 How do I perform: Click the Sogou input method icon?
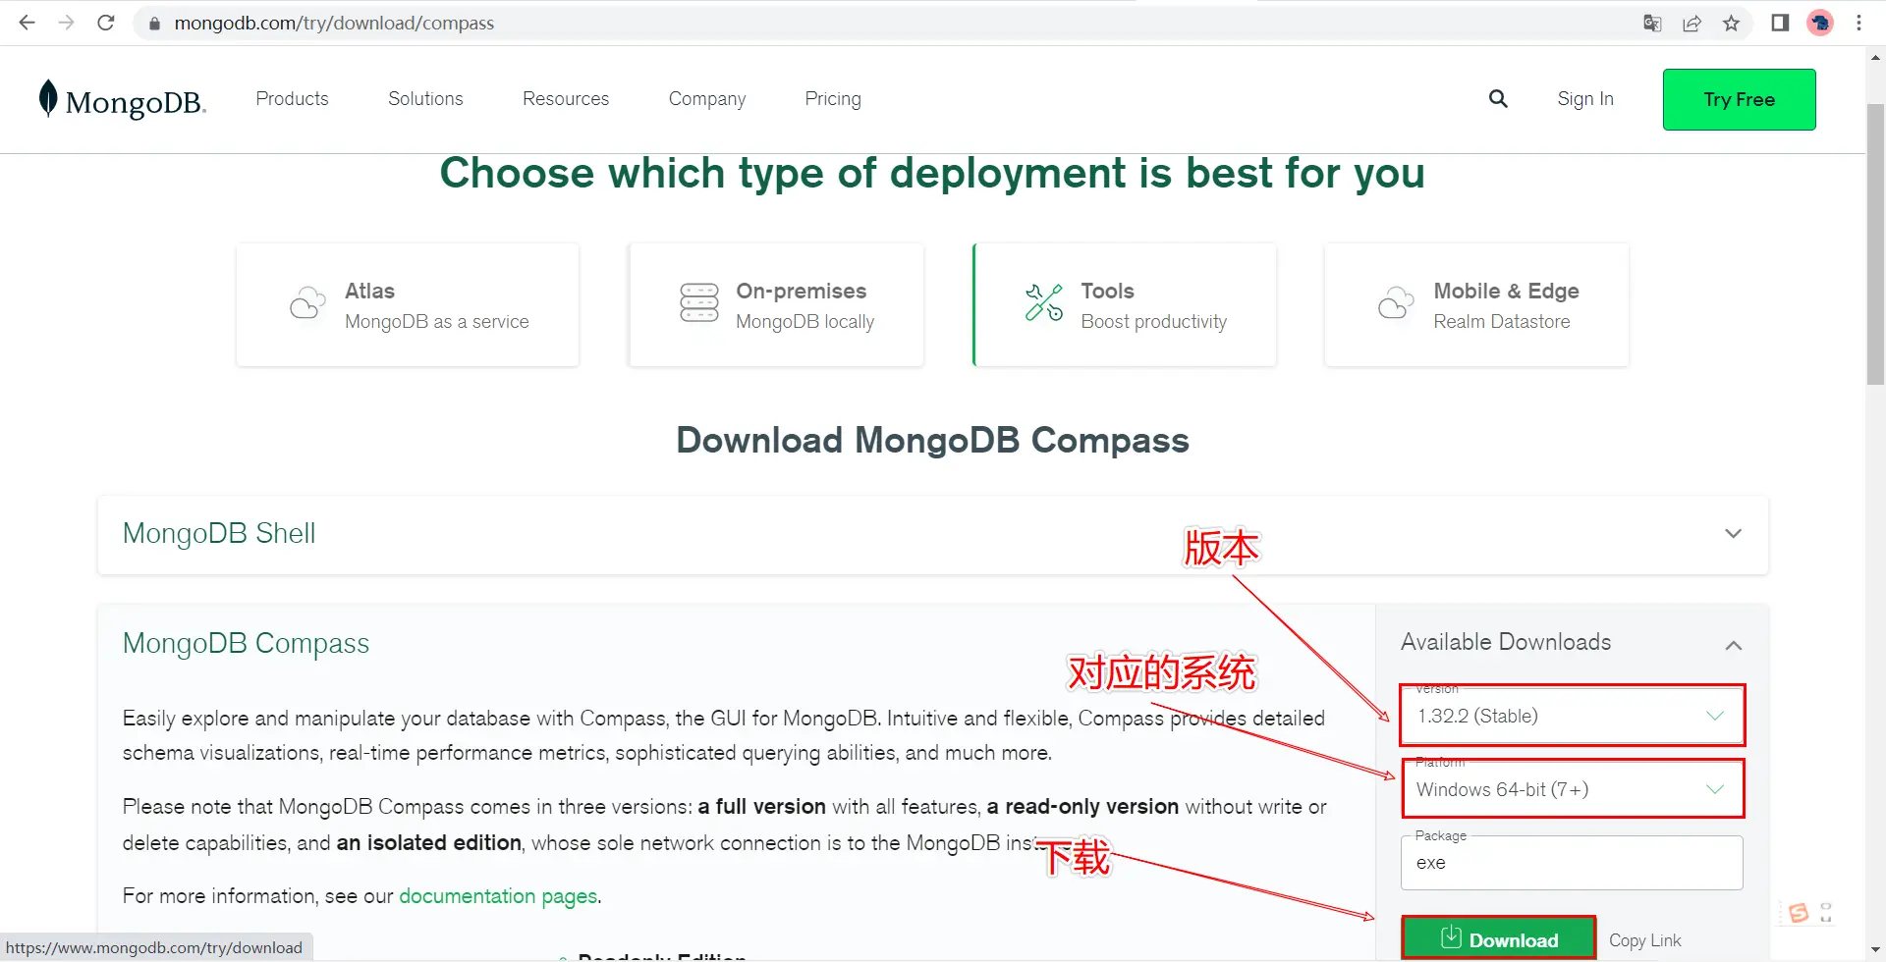[1799, 913]
